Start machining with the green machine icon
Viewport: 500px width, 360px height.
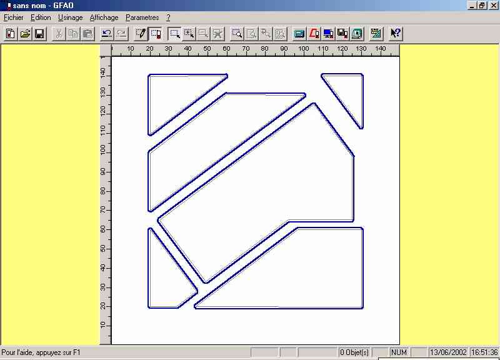click(357, 34)
